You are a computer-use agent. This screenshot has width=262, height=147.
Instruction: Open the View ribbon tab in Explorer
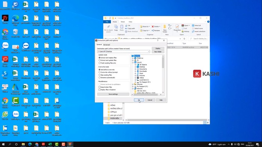coord(130,22)
